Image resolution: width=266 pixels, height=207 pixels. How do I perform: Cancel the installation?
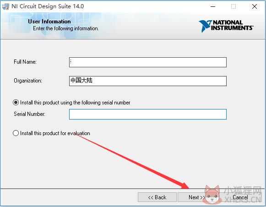tap(240, 197)
